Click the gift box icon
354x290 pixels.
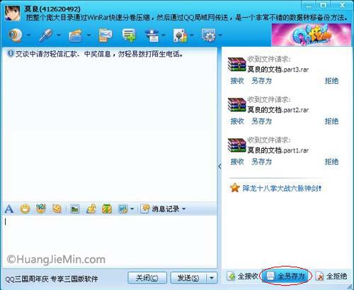(x=107, y=209)
